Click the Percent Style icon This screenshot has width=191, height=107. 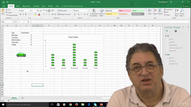[x=78, y=14]
